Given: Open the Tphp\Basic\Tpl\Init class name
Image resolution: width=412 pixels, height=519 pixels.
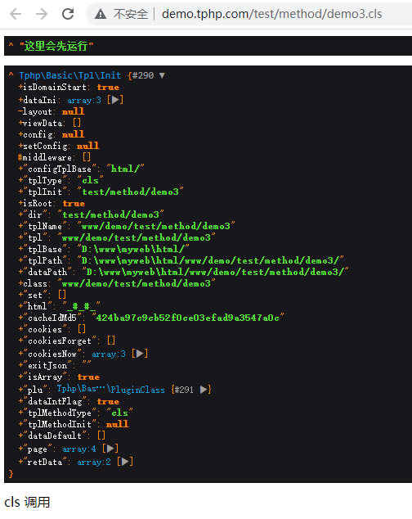Looking at the screenshot, I should [x=70, y=75].
